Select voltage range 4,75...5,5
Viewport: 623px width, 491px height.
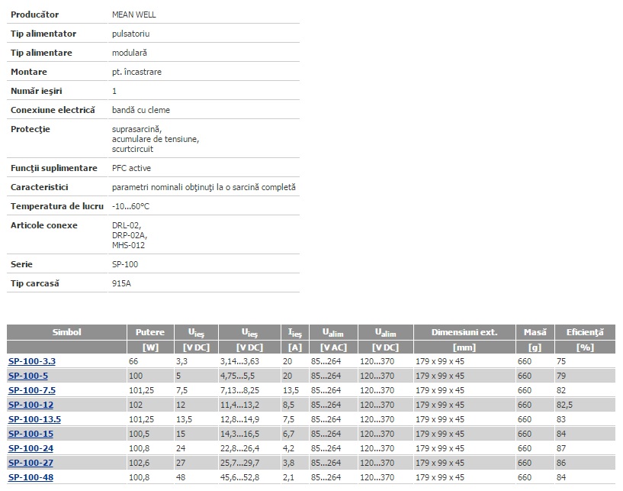point(238,376)
